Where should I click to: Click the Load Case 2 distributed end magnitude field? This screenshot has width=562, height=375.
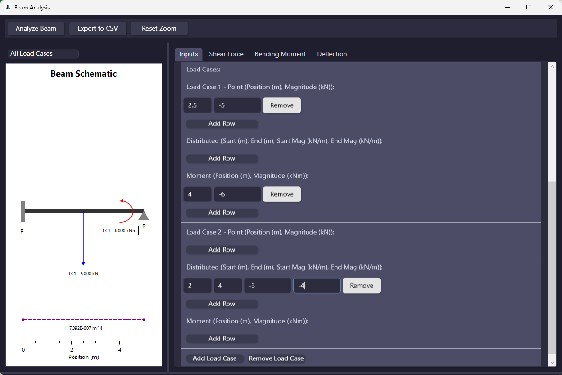click(x=317, y=286)
